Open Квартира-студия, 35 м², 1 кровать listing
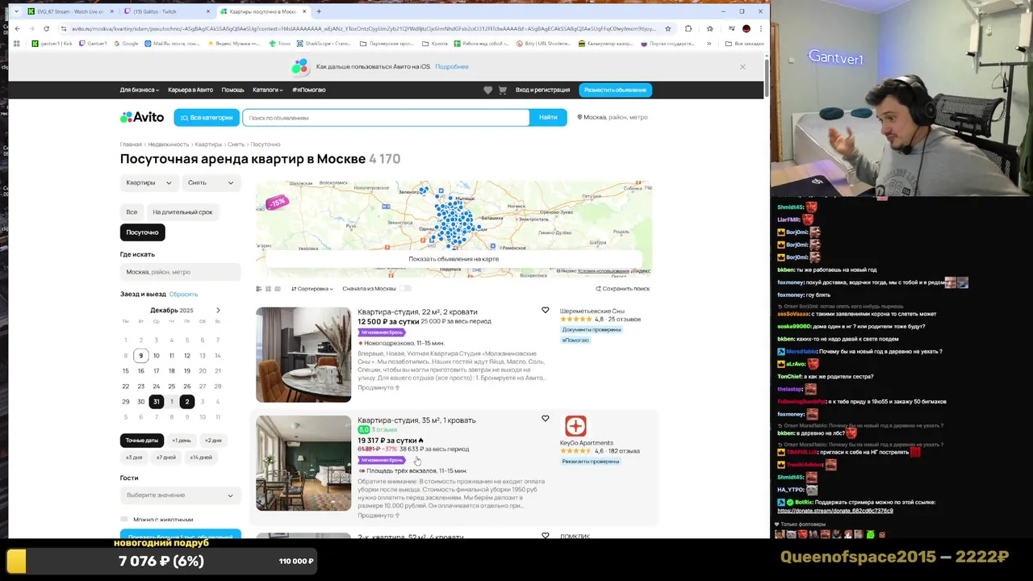This screenshot has width=1033, height=581. point(416,420)
